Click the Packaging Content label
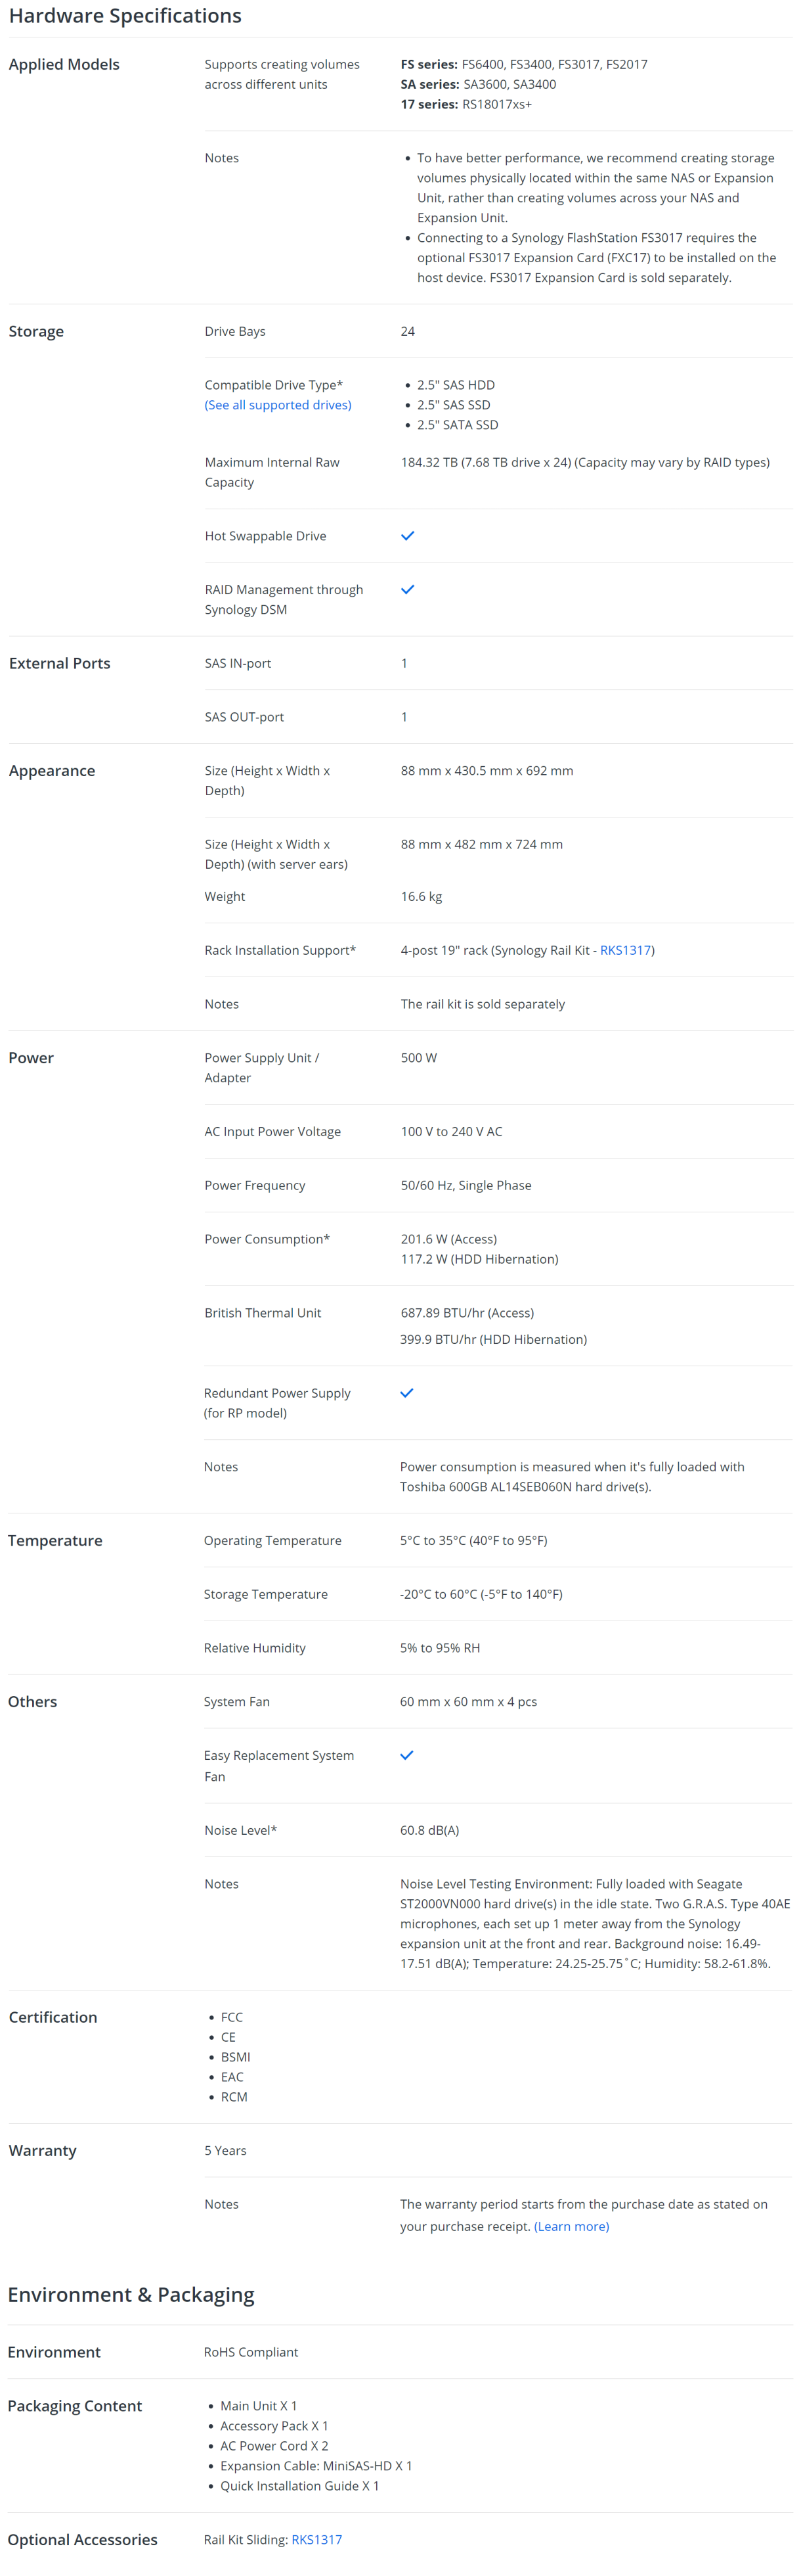 point(75,2406)
